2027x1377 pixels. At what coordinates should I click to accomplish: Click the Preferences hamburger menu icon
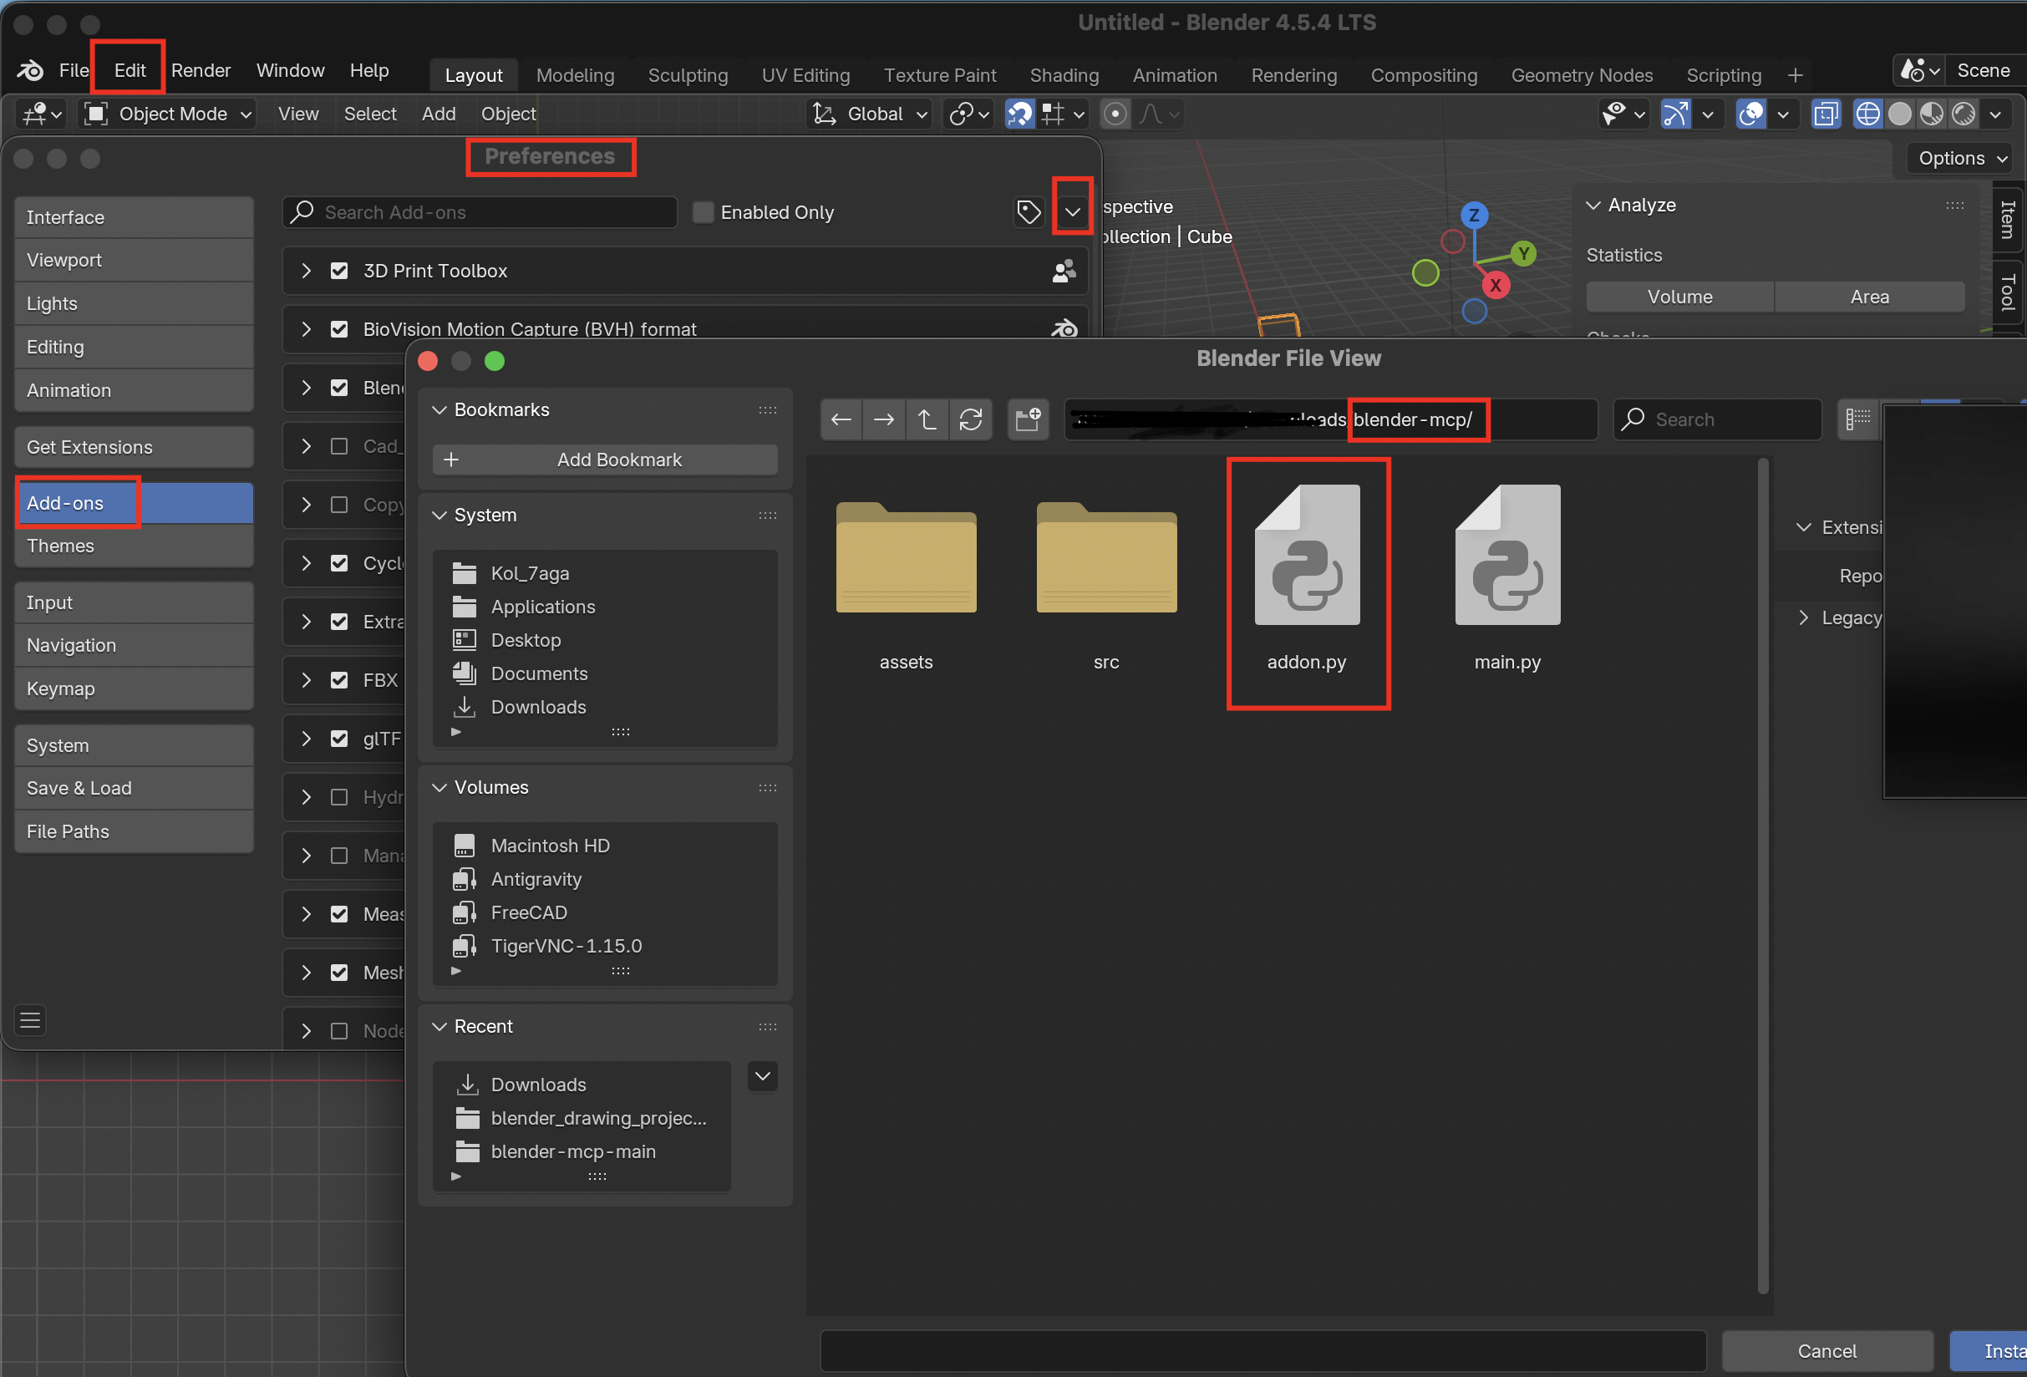[x=31, y=1019]
